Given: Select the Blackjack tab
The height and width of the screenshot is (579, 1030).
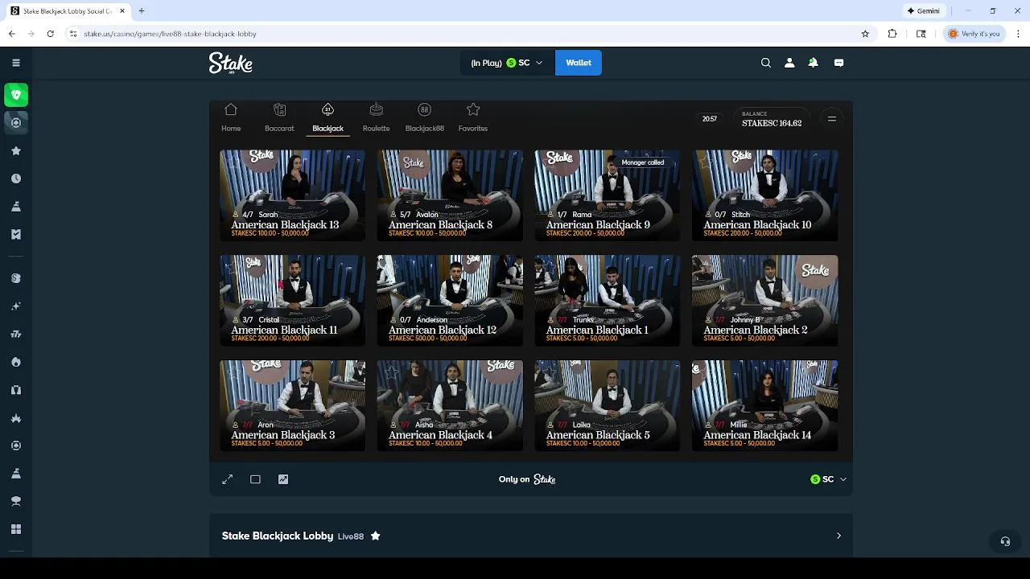Looking at the screenshot, I should (x=328, y=117).
